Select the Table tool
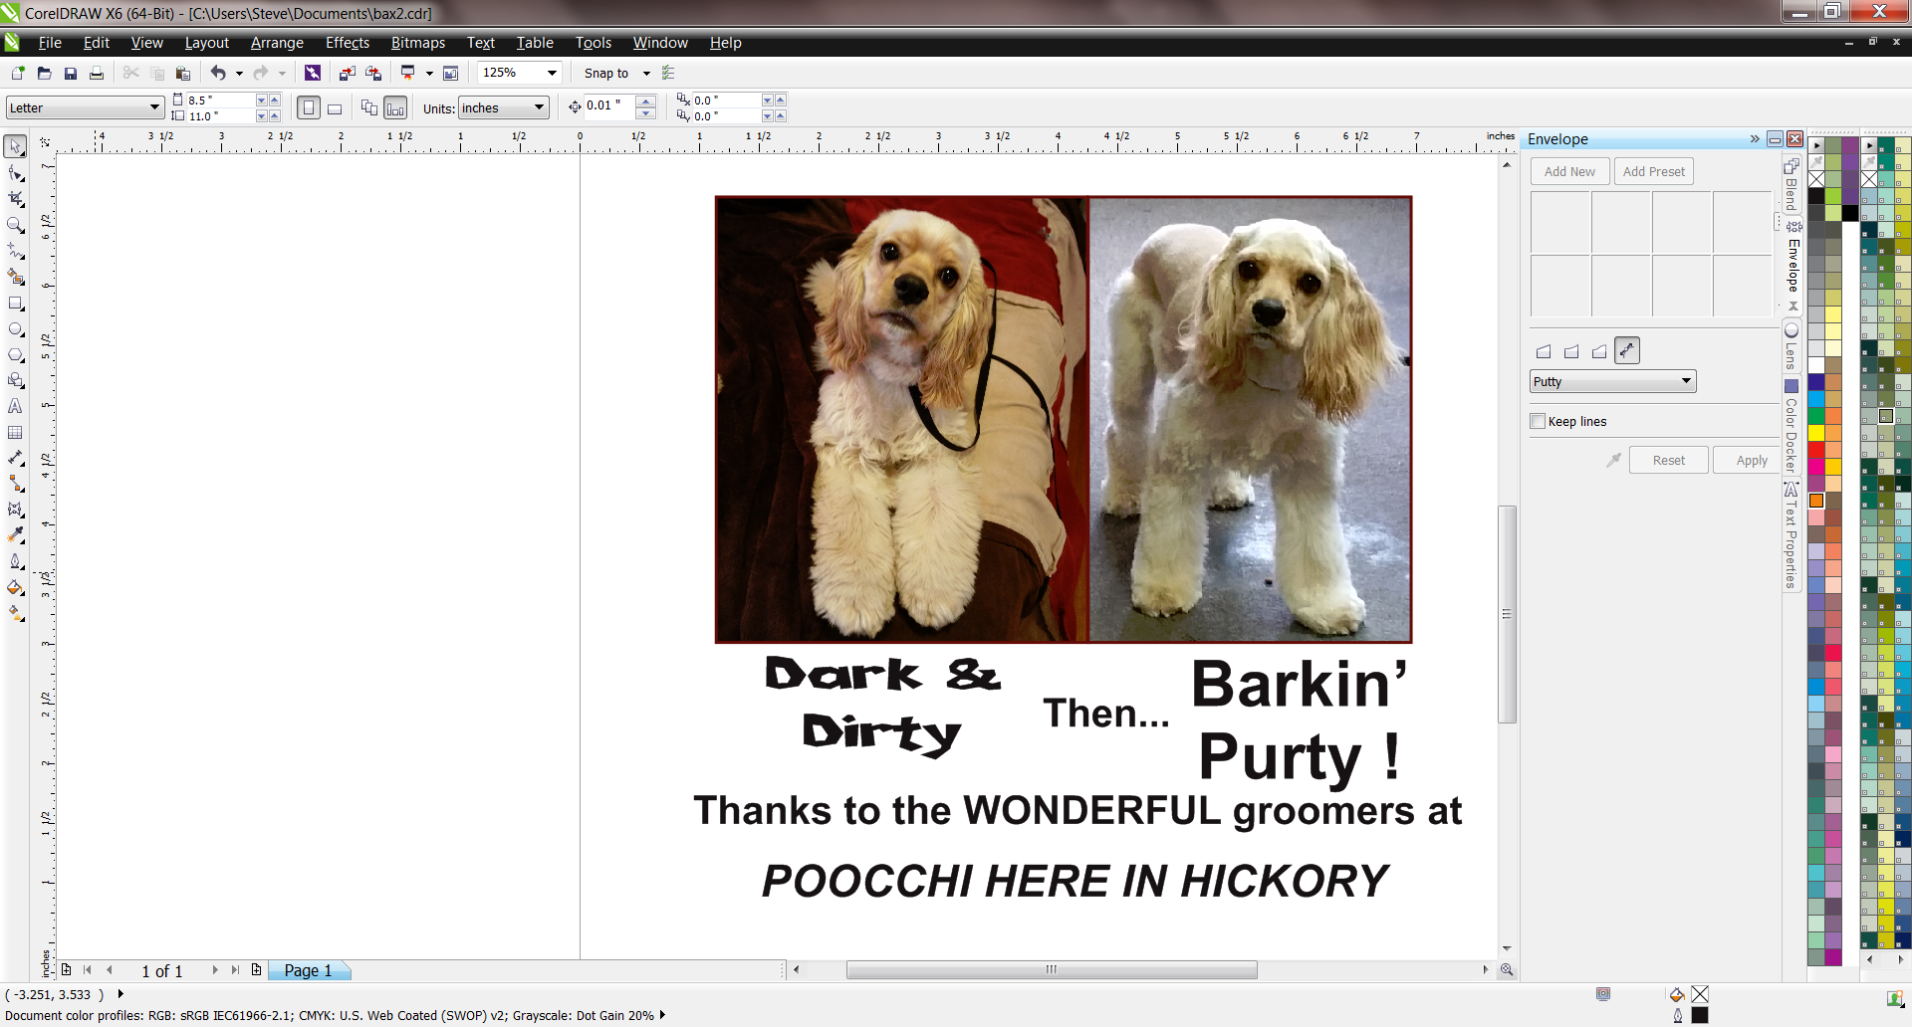Image resolution: width=1912 pixels, height=1027 pixels. tap(15, 433)
